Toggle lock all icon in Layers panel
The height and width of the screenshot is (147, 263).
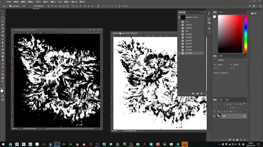231,111
